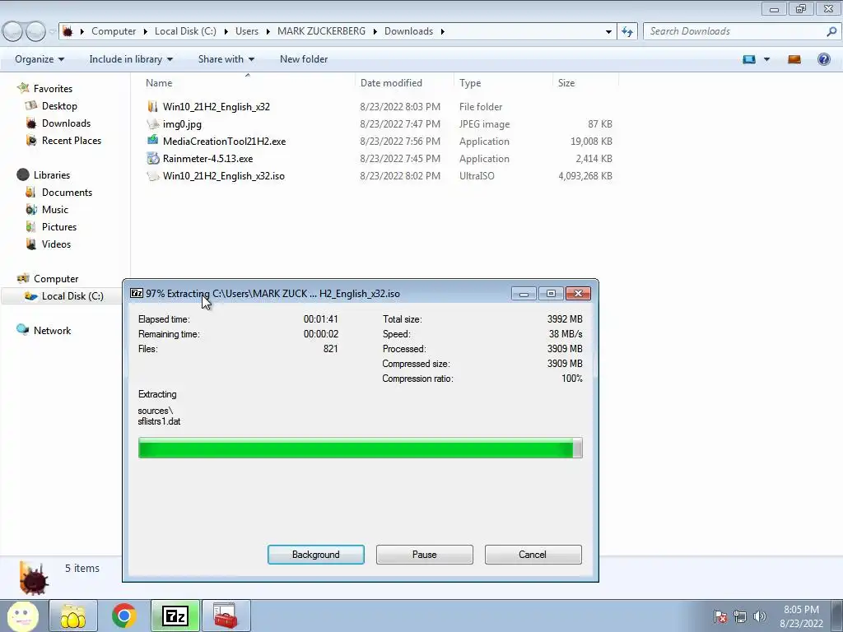Select Libraries in navigation pane
This screenshot has width=843, height=632.
[52, 174]
